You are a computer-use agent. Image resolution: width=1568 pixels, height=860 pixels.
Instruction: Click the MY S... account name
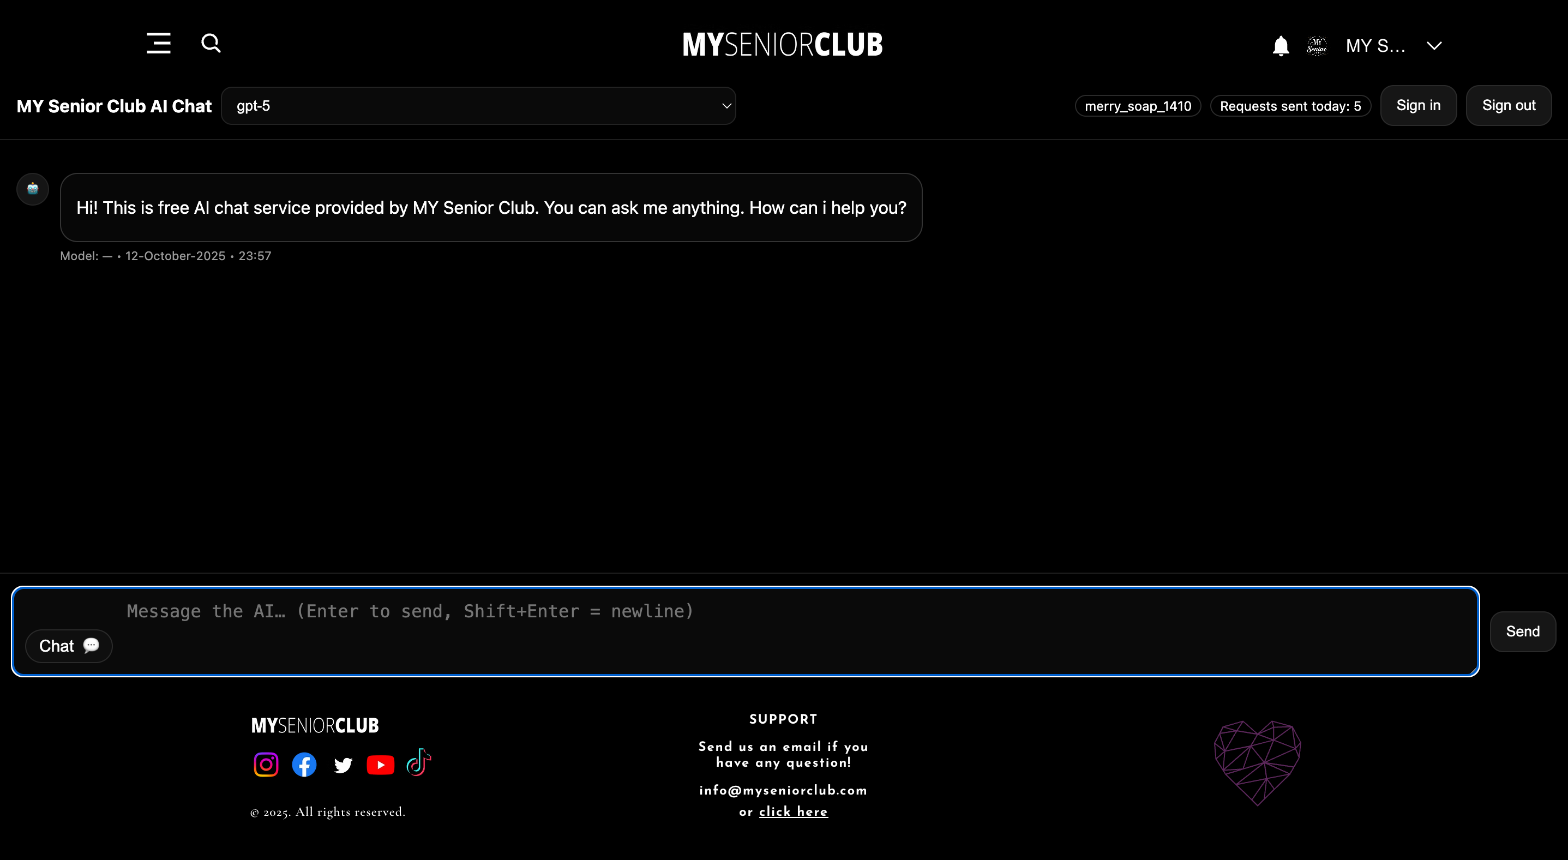(1375, 46)
